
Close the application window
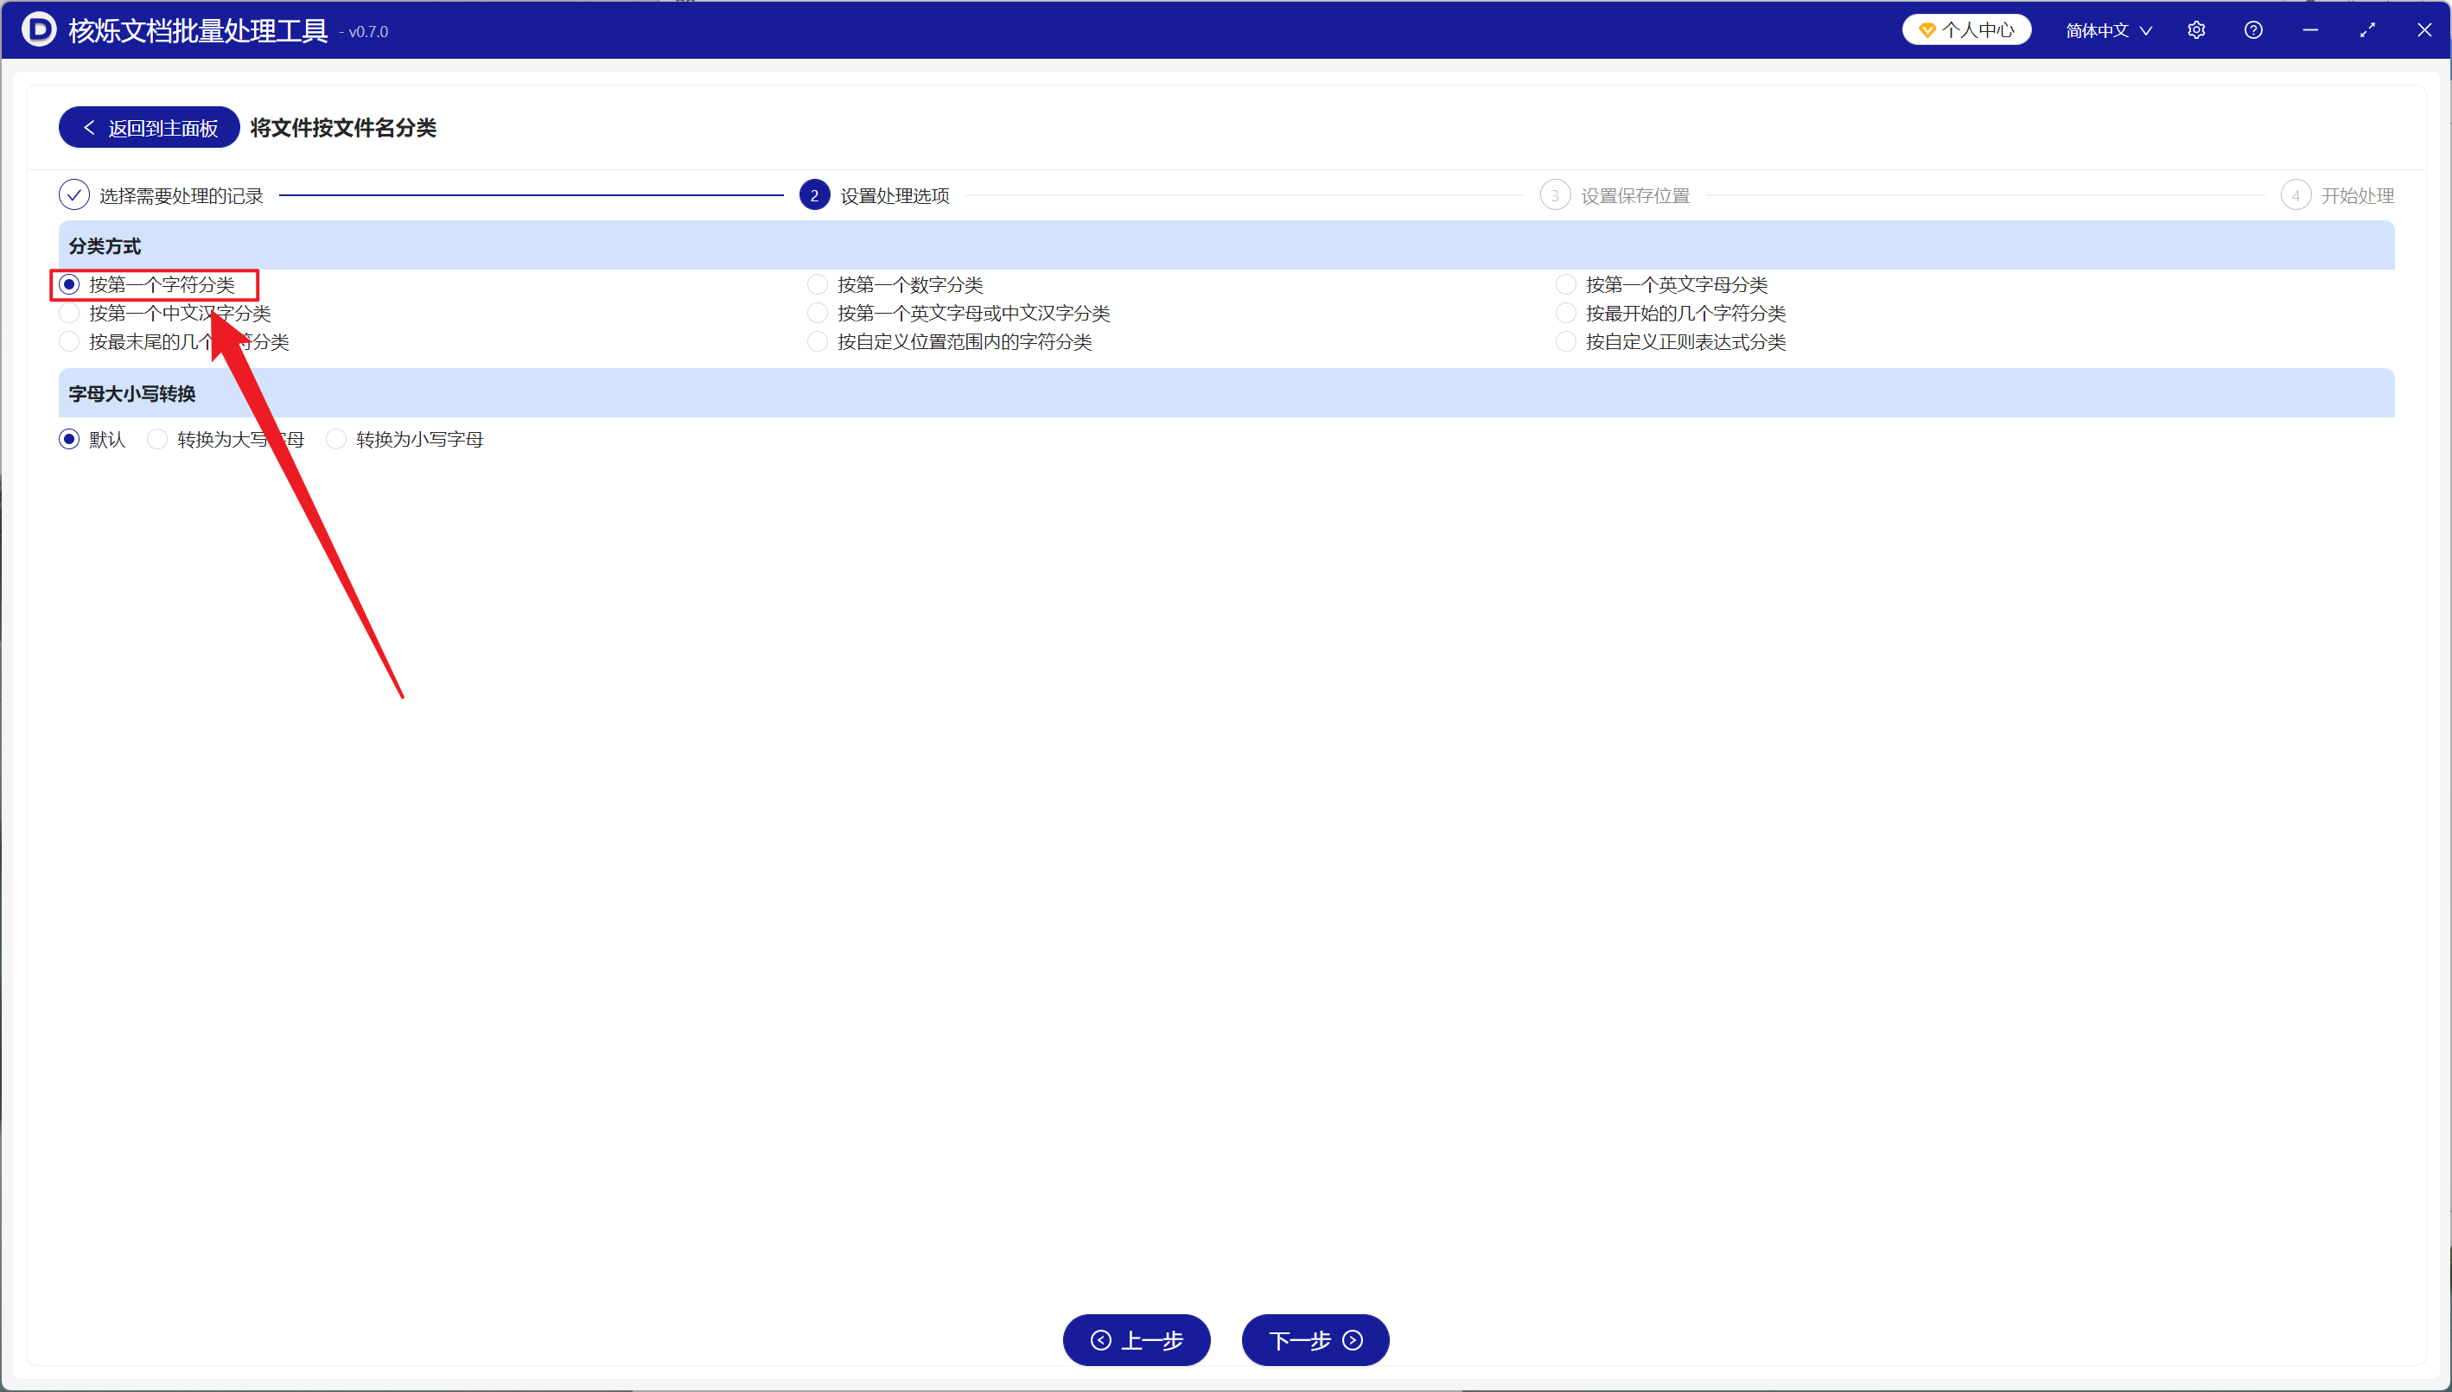(2424, 29)
